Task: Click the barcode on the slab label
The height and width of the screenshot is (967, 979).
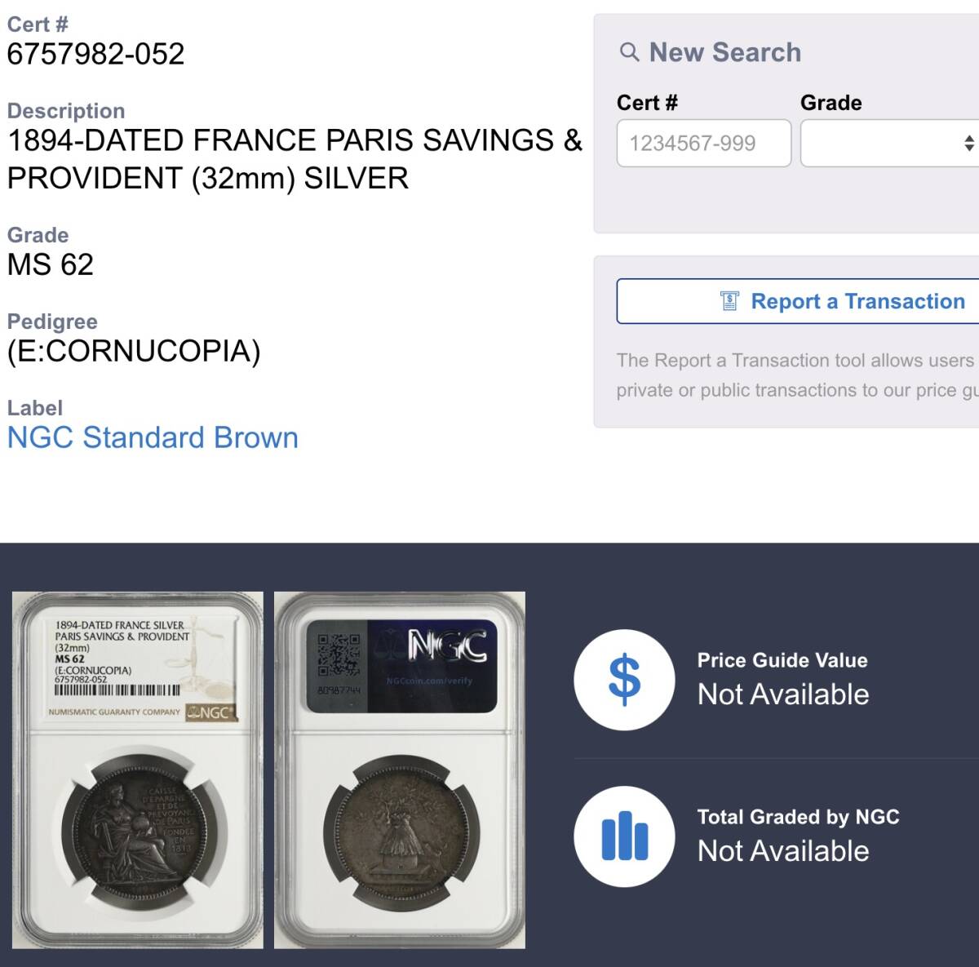Action: 117,690
